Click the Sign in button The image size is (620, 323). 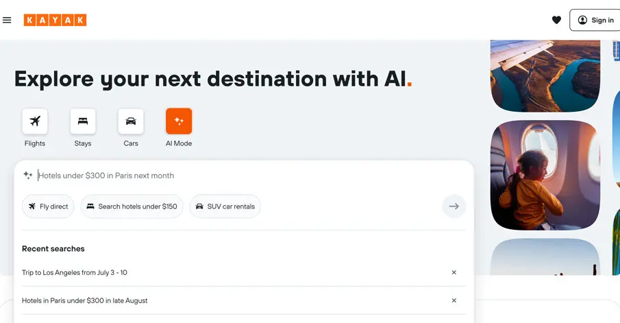(x=595, y=20)
